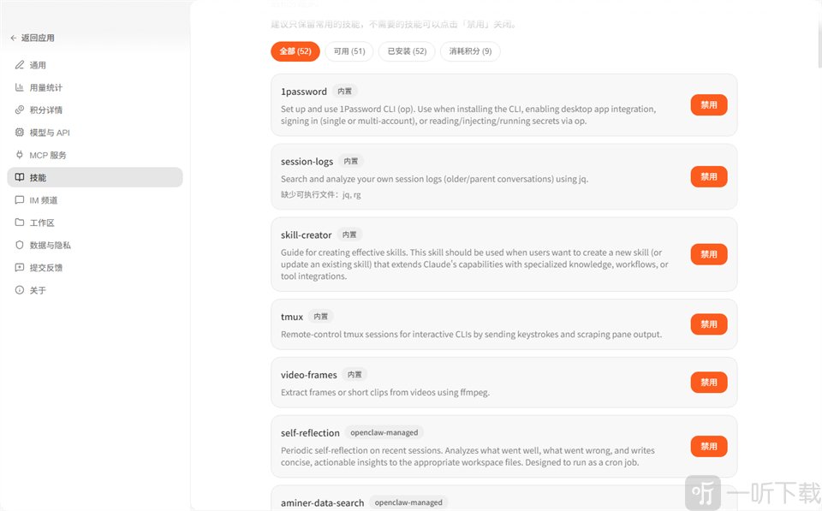The image size is (822, 511).
Task: Select 全部 (52) filter tab
Action: [295, 51]
